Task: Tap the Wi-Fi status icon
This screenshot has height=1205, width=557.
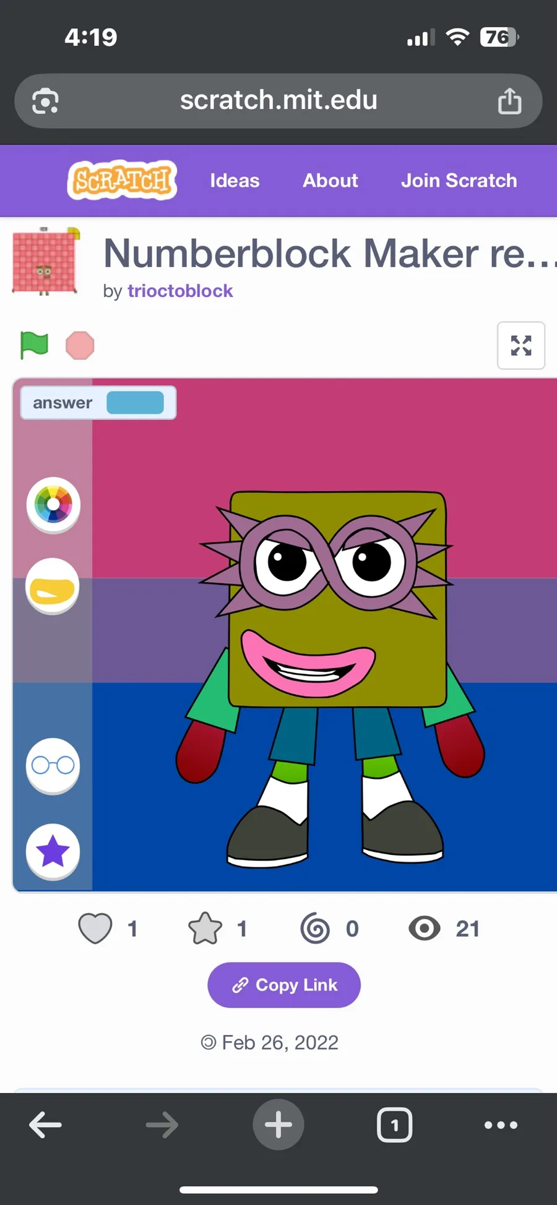Action: (x=457, y=37)
